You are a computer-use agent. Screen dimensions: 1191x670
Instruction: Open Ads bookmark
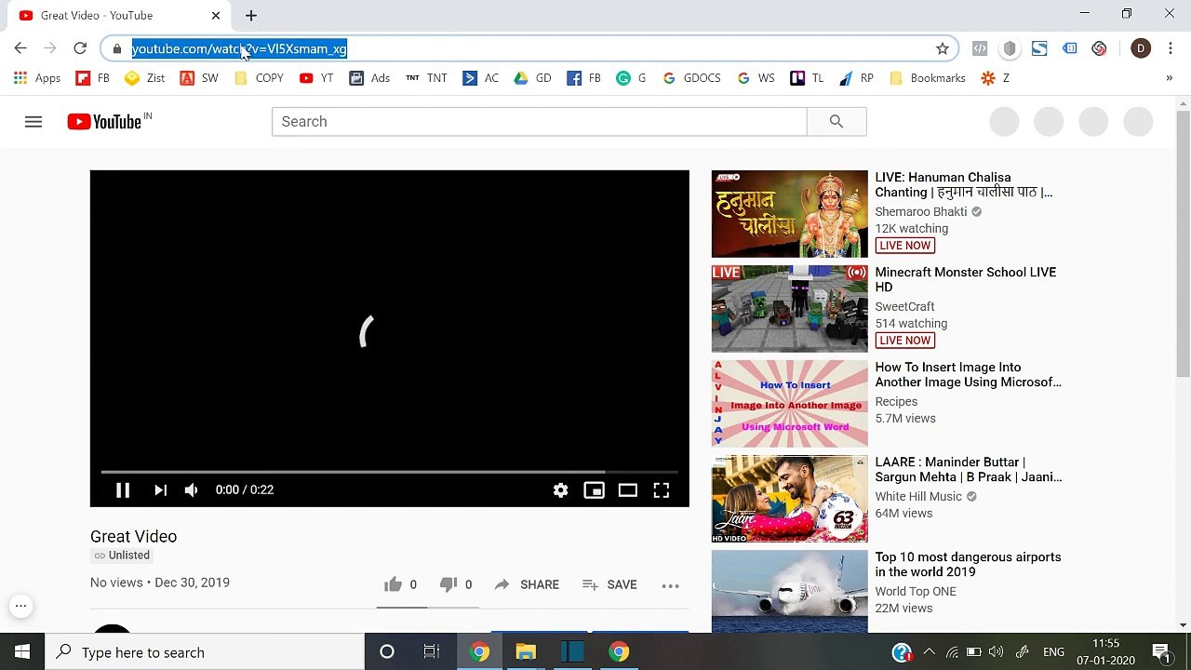click(x=369, y=78)
